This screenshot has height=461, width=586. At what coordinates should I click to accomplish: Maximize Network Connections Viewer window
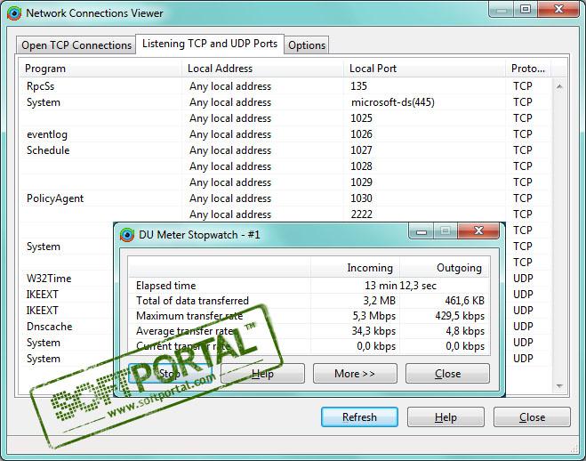tap(526, 10)
